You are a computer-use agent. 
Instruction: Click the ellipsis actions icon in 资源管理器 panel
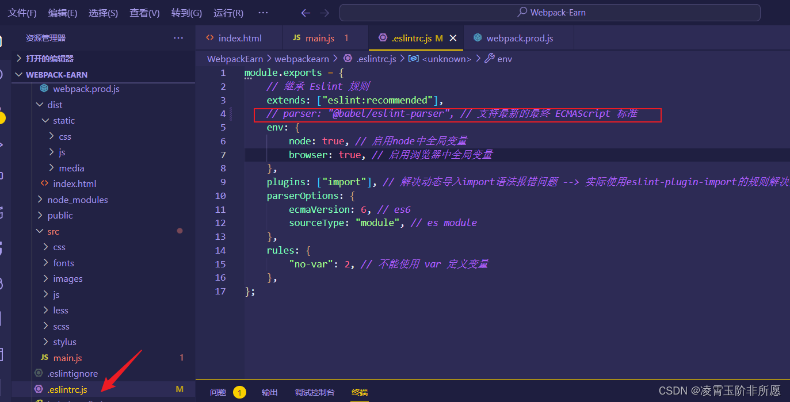(178, 37)
